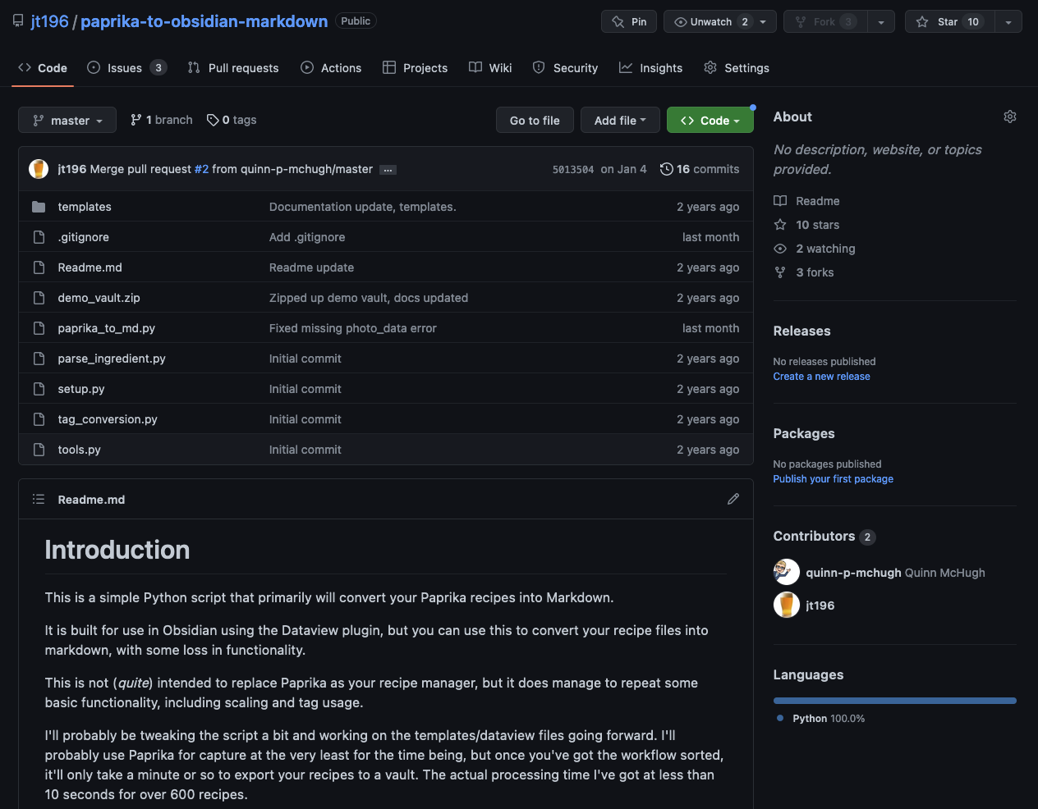Image resolution: width=1038 pixels, height=809 pixels.
Task: Star the repository
Action: [x=949, y=21]
